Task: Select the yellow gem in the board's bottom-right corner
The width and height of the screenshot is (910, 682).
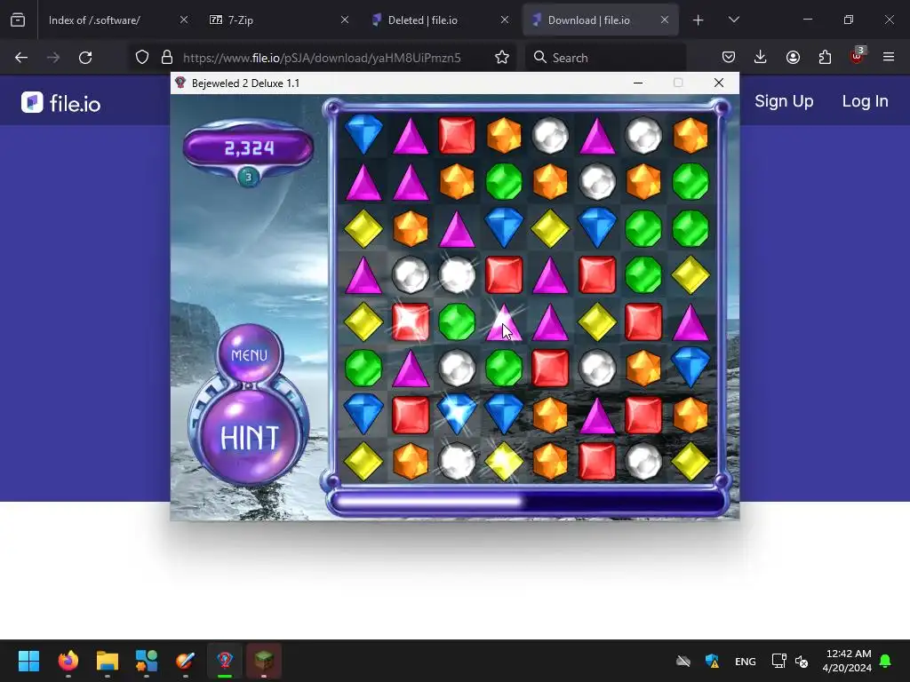Action: pyautogui.click(x=690, y=462)
